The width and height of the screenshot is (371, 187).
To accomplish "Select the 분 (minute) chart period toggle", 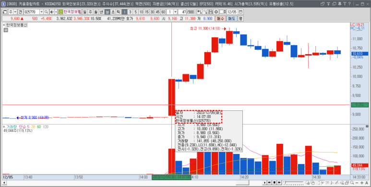I will pos(108,12).
